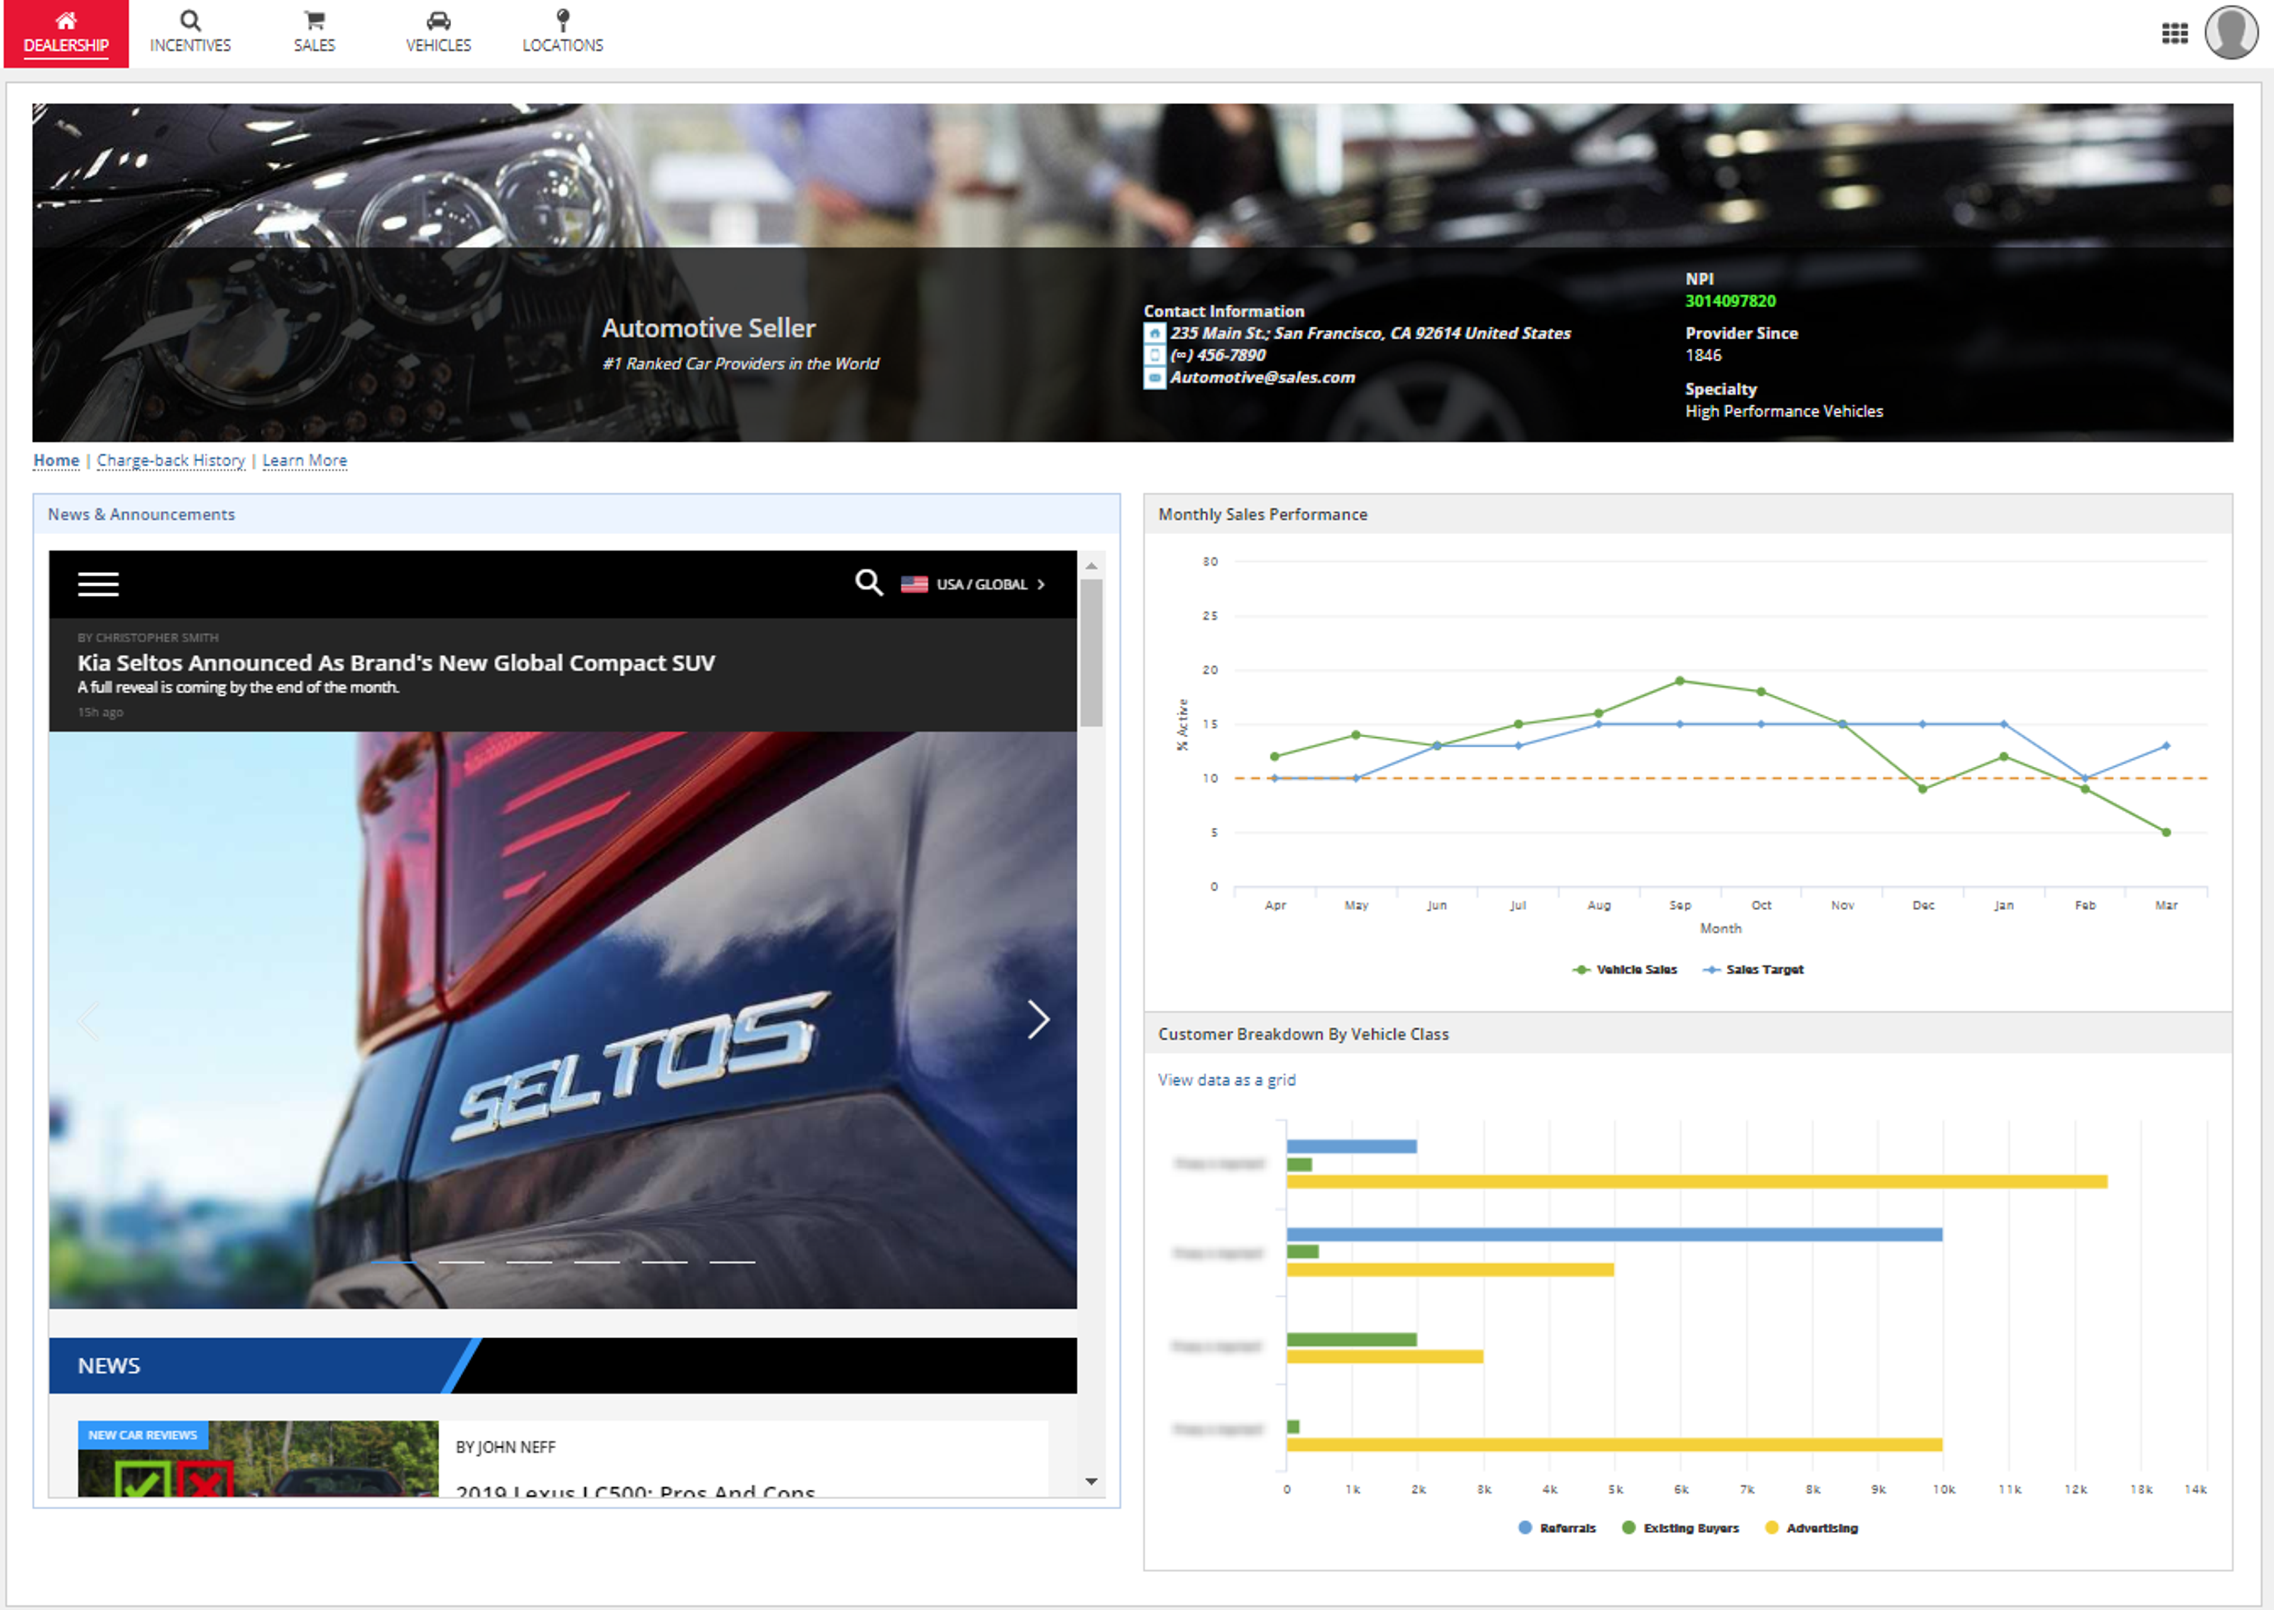Open the Dealership home tab
Viewport: 2274px width, 1610px height.
pos(66,34)
